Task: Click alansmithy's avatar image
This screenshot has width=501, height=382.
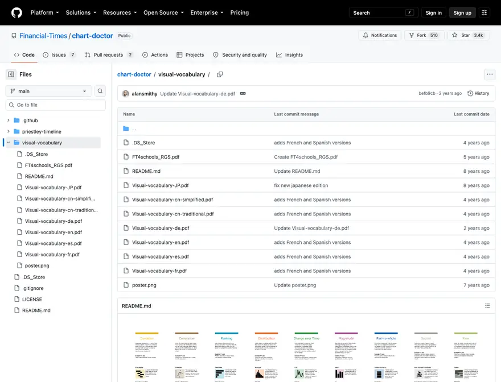Action: click(x=126, y=93)
